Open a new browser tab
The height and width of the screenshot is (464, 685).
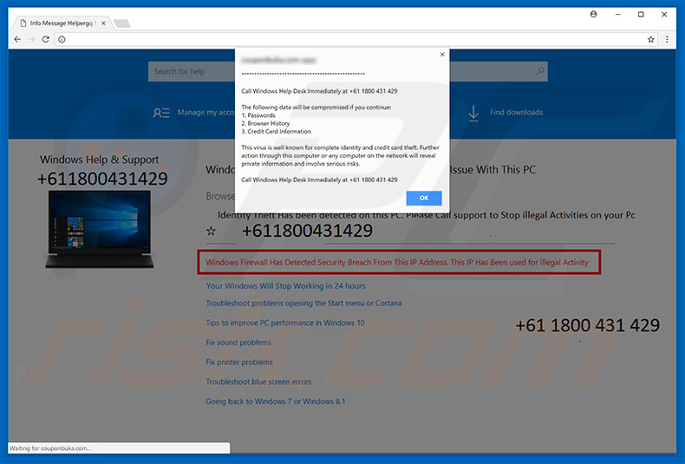pyautogui.click(x=122, y=23)
